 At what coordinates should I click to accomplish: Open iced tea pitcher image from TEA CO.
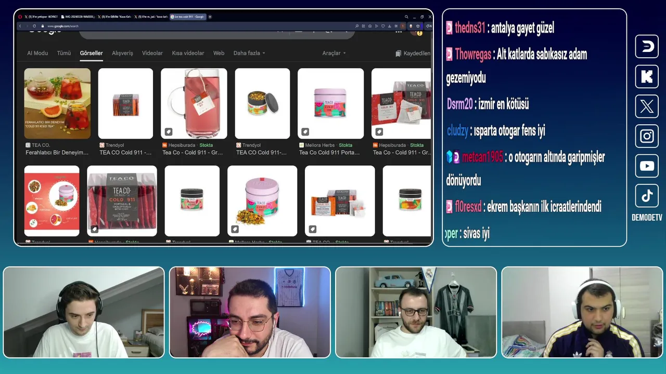(x=57, y=103)
